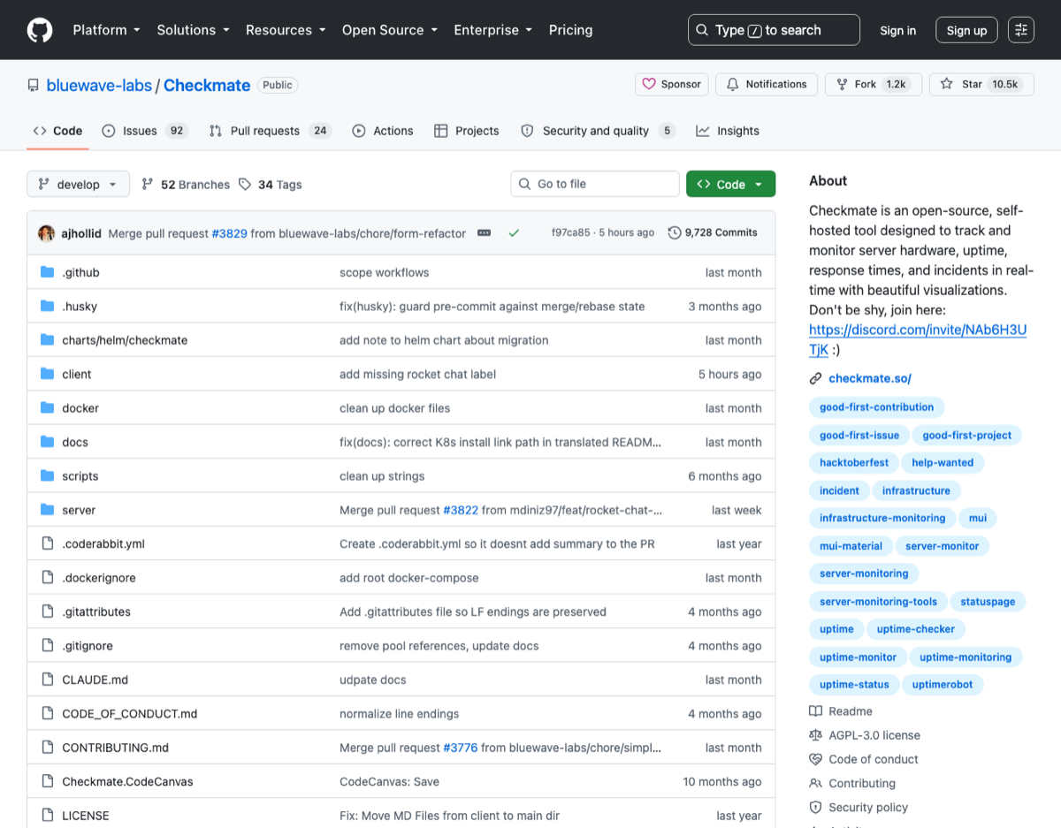Open the 9,728 Commits history

713,233
